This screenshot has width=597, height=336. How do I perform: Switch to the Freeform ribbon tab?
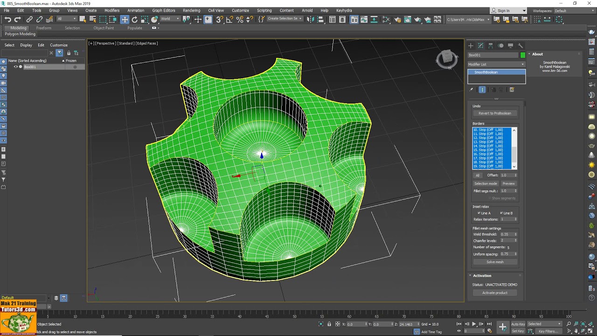(44, 28)
